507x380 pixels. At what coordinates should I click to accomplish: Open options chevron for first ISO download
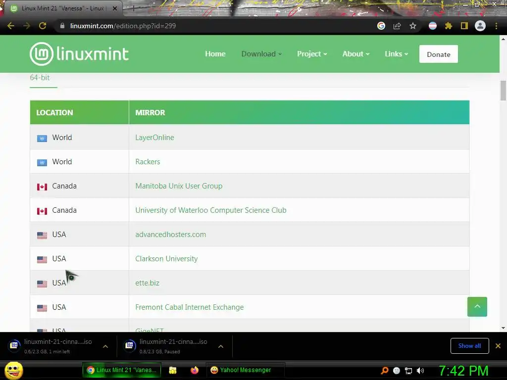click(x=105, y=346)
